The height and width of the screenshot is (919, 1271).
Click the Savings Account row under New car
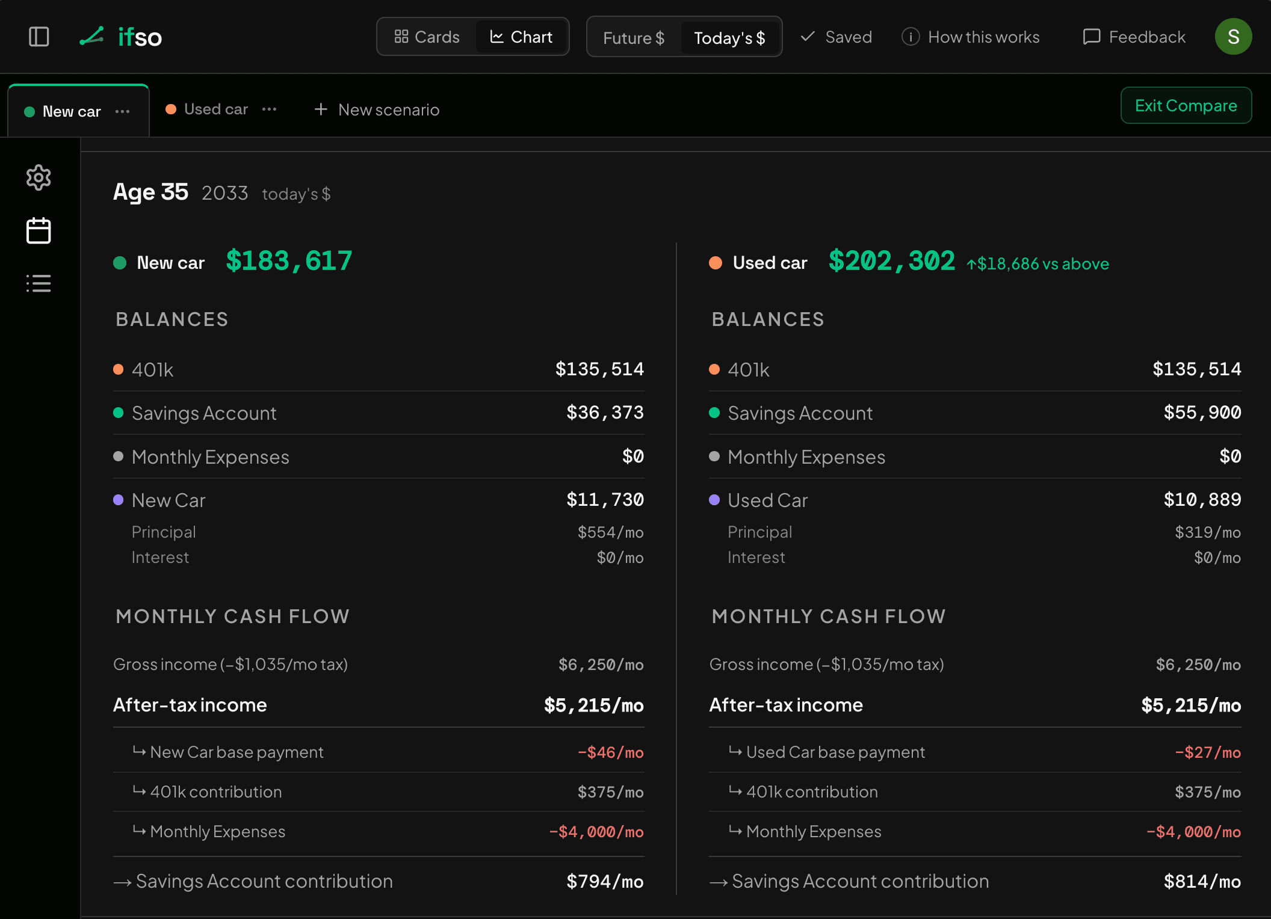point(379,413)
